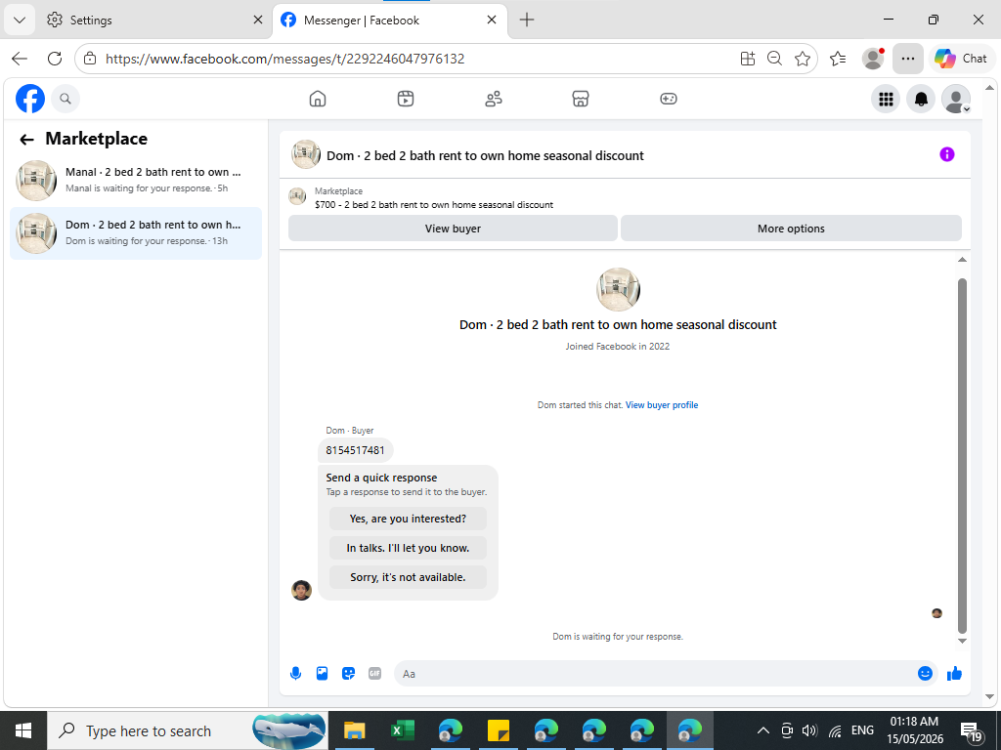The width and height of the screenshot is (1001, 750).
Task: Open the Reels video icon
Action: tap(406, 99)
